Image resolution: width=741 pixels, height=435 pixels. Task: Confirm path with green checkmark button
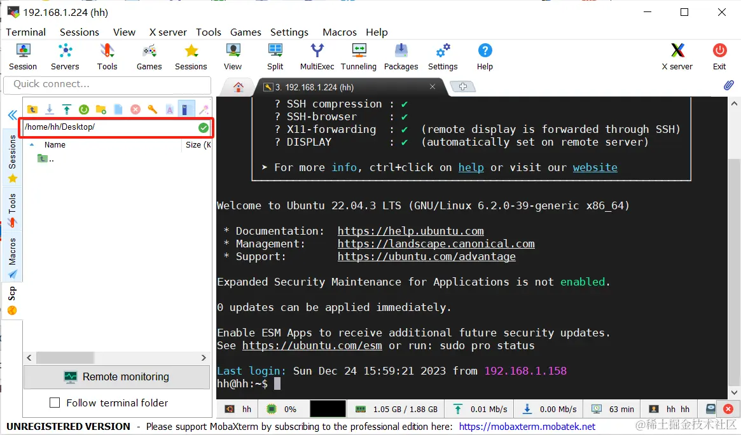(203, 127)
